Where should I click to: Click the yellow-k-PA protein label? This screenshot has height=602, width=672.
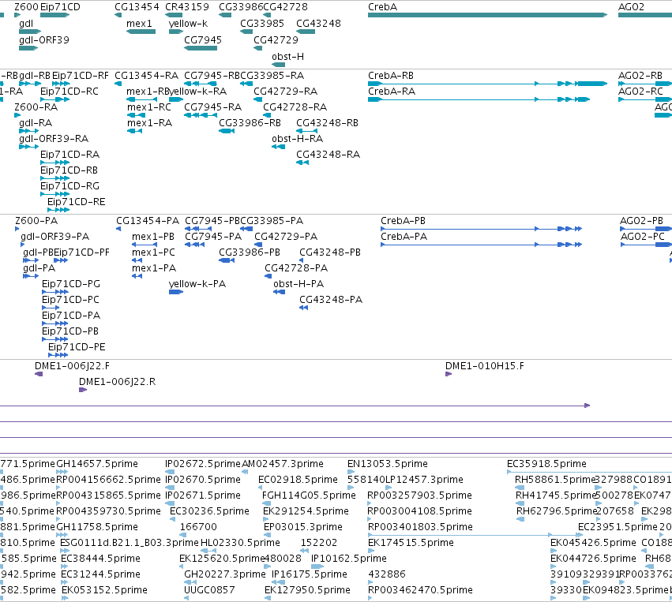pyautogui.click(x=197, y=284)
